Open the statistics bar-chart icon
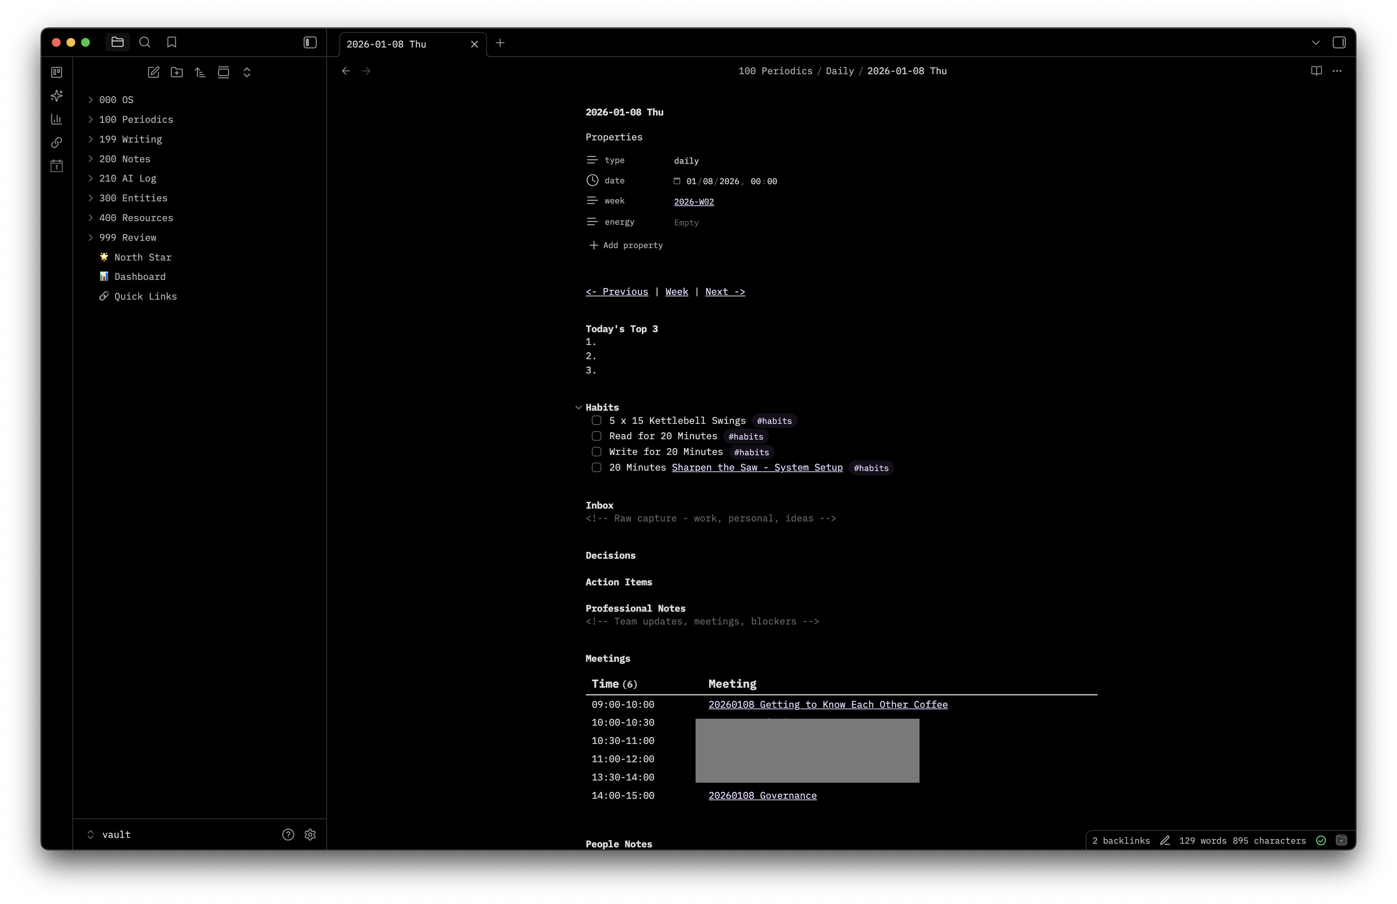 pyautogui.click(x=56, y=119)
